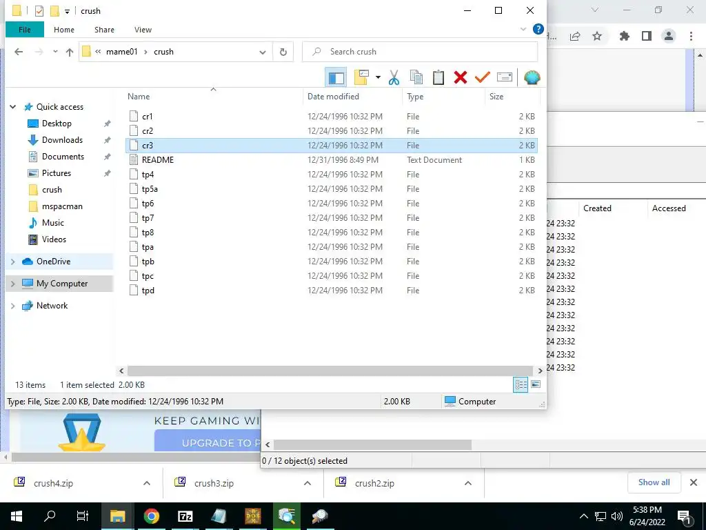
Task: Click the red X Delete icon
Action: tap(460, 77)
